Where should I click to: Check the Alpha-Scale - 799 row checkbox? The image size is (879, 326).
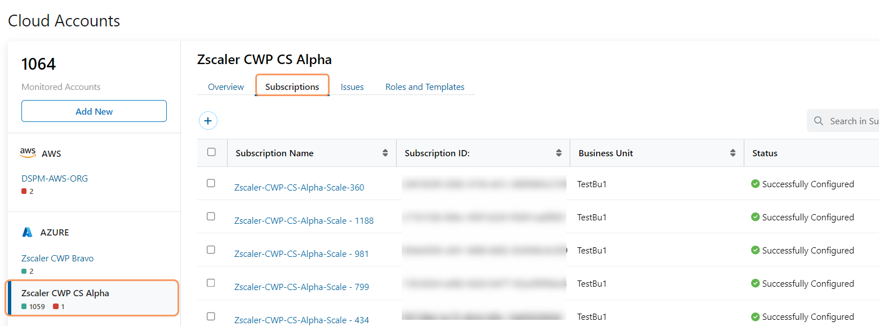211,283
